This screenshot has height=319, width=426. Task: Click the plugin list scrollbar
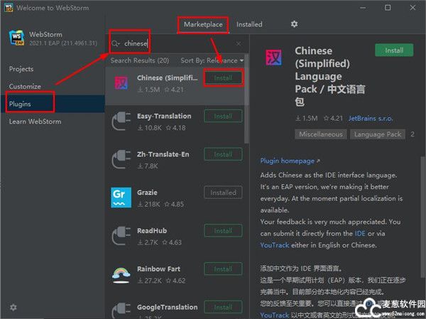(x=246, y=99)
